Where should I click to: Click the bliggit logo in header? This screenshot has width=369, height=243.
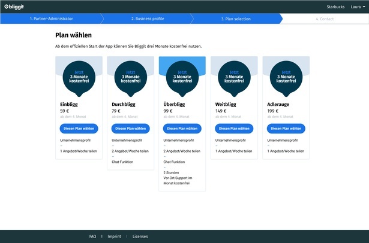tap(16, 7)
